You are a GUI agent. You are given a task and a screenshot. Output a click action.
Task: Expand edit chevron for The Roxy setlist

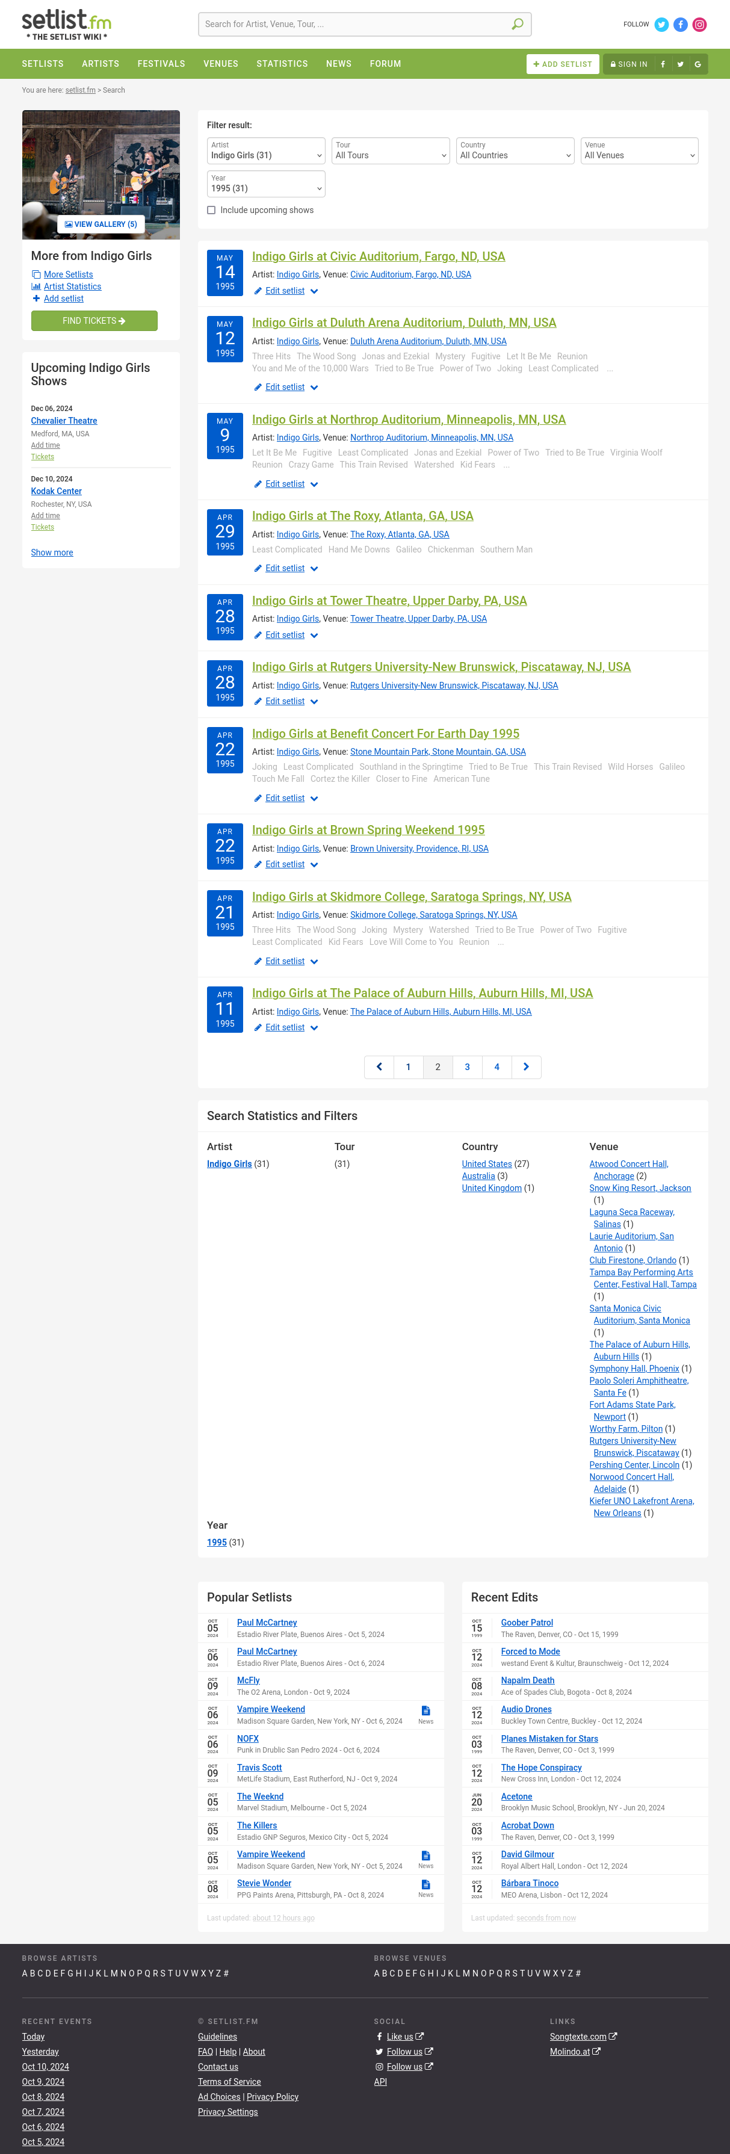314,569
